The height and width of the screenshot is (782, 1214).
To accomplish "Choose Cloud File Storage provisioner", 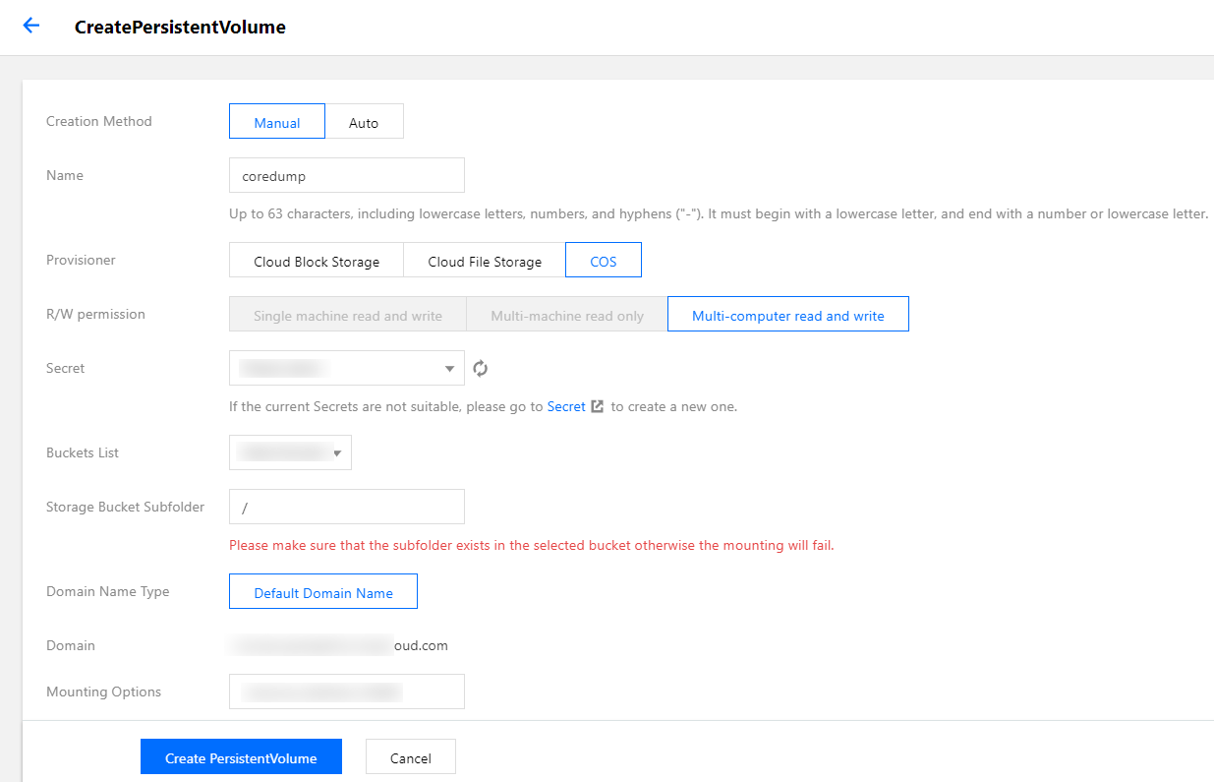I will coord(485,261).
